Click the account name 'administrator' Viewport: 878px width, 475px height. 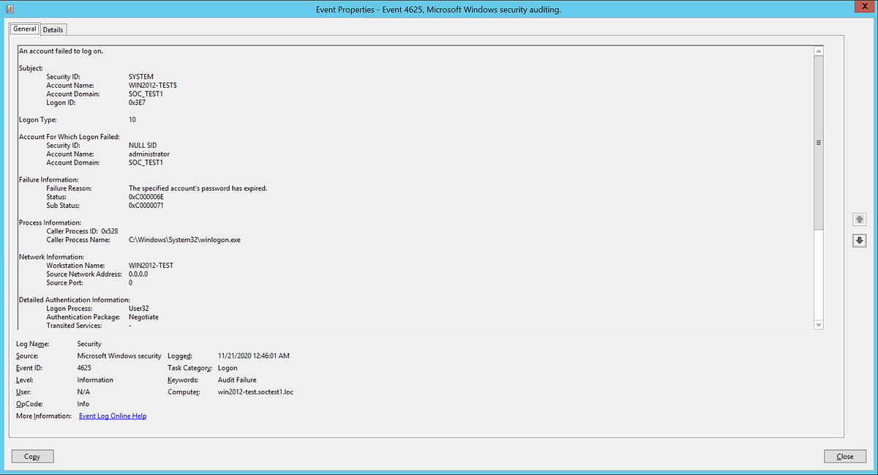point(149,154)
